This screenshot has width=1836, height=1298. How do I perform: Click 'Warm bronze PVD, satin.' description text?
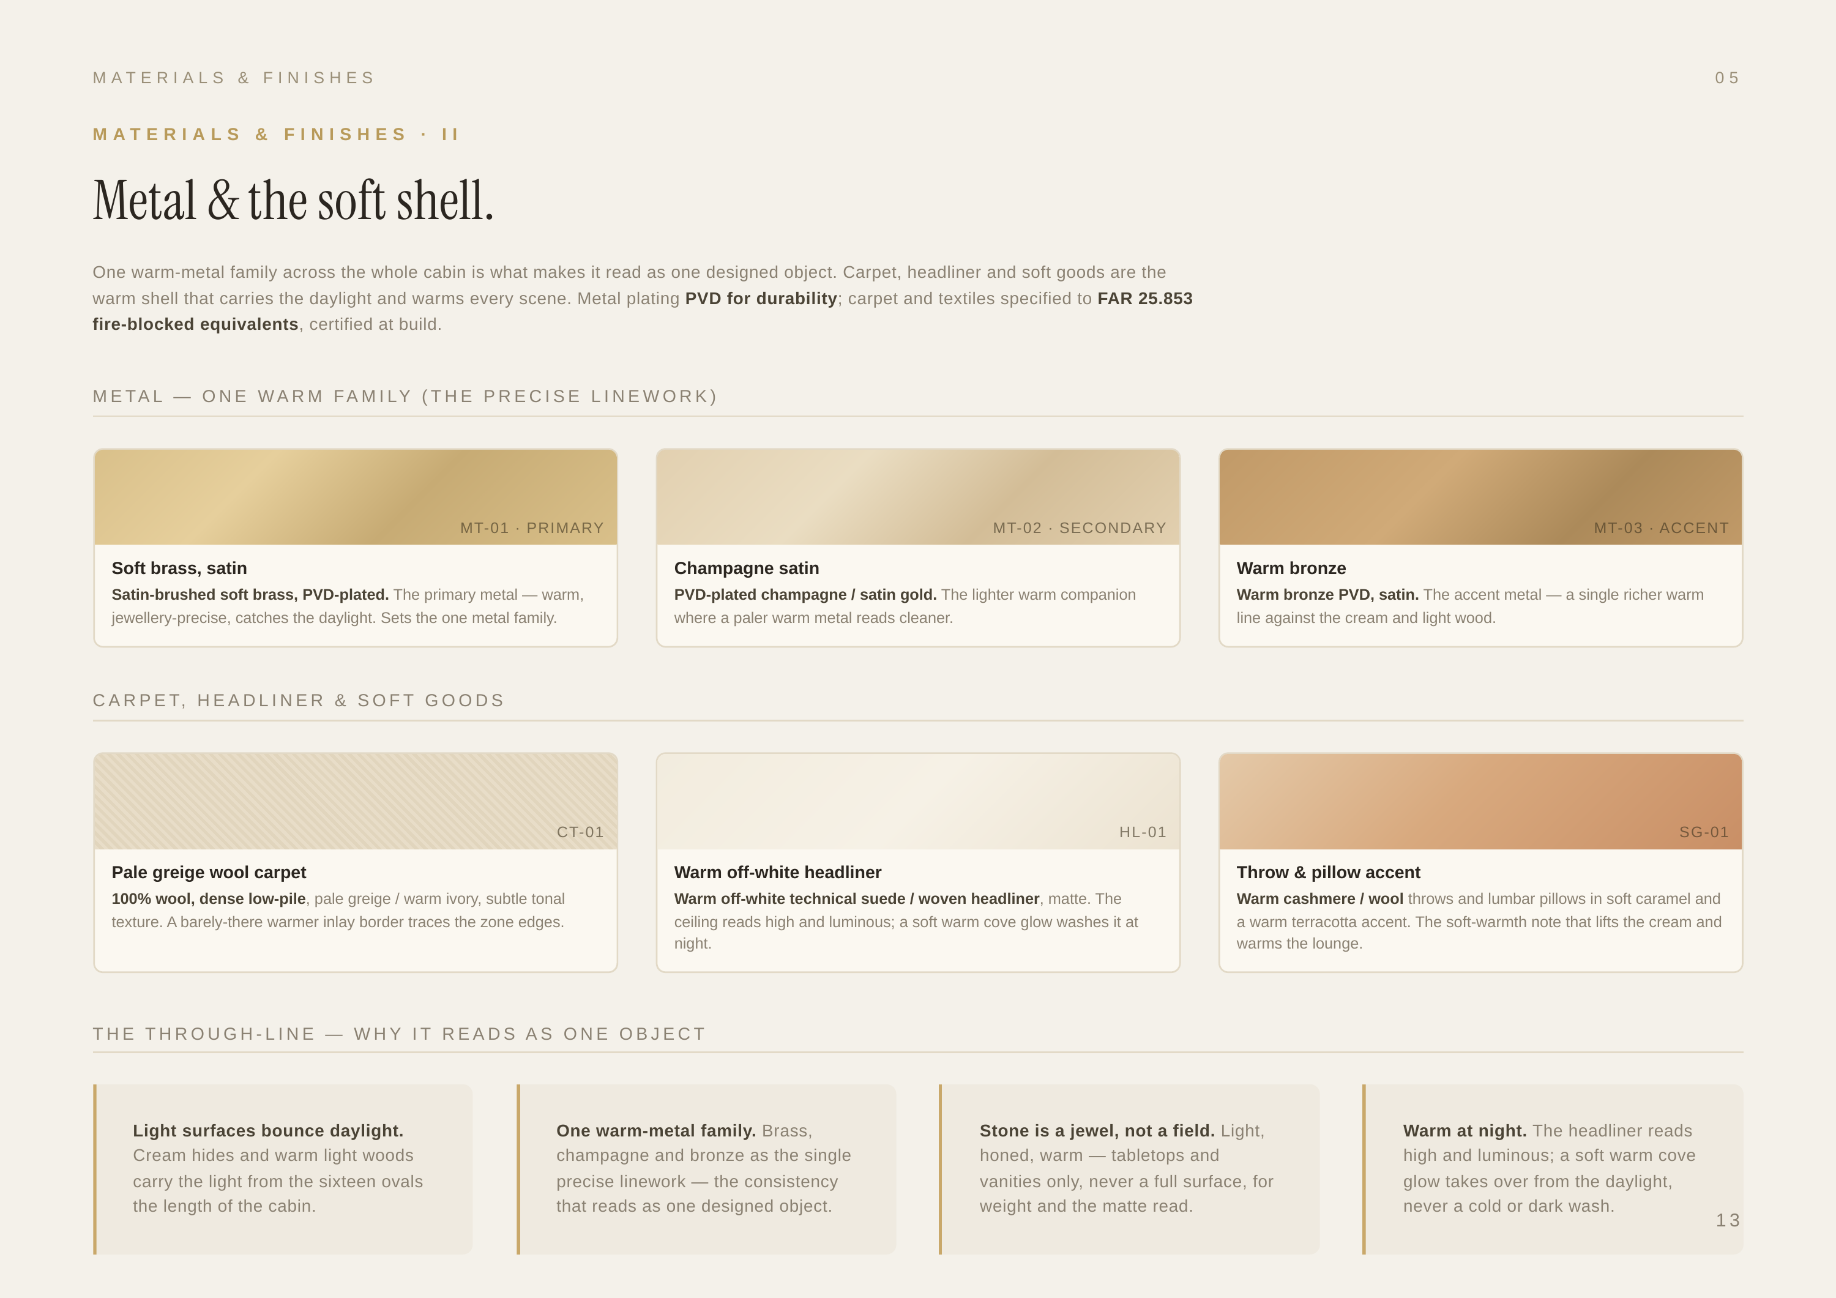1327,594
